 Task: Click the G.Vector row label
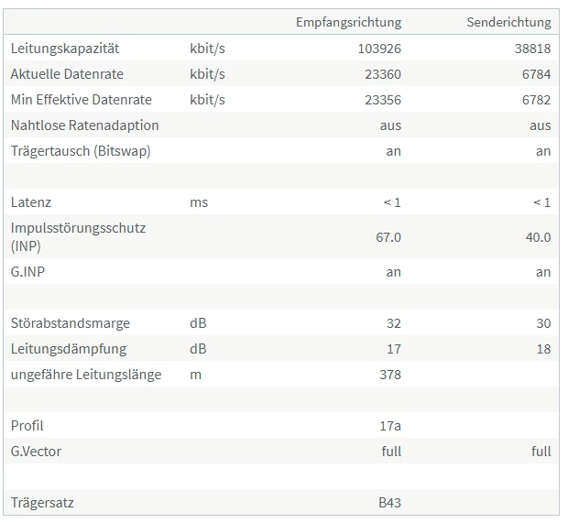pyautogui.click(x=37, y=452)
